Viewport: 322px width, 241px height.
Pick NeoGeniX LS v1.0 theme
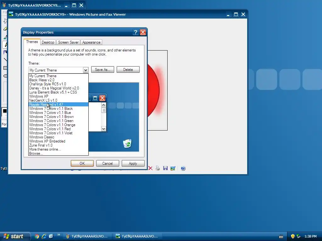(58, 100)
